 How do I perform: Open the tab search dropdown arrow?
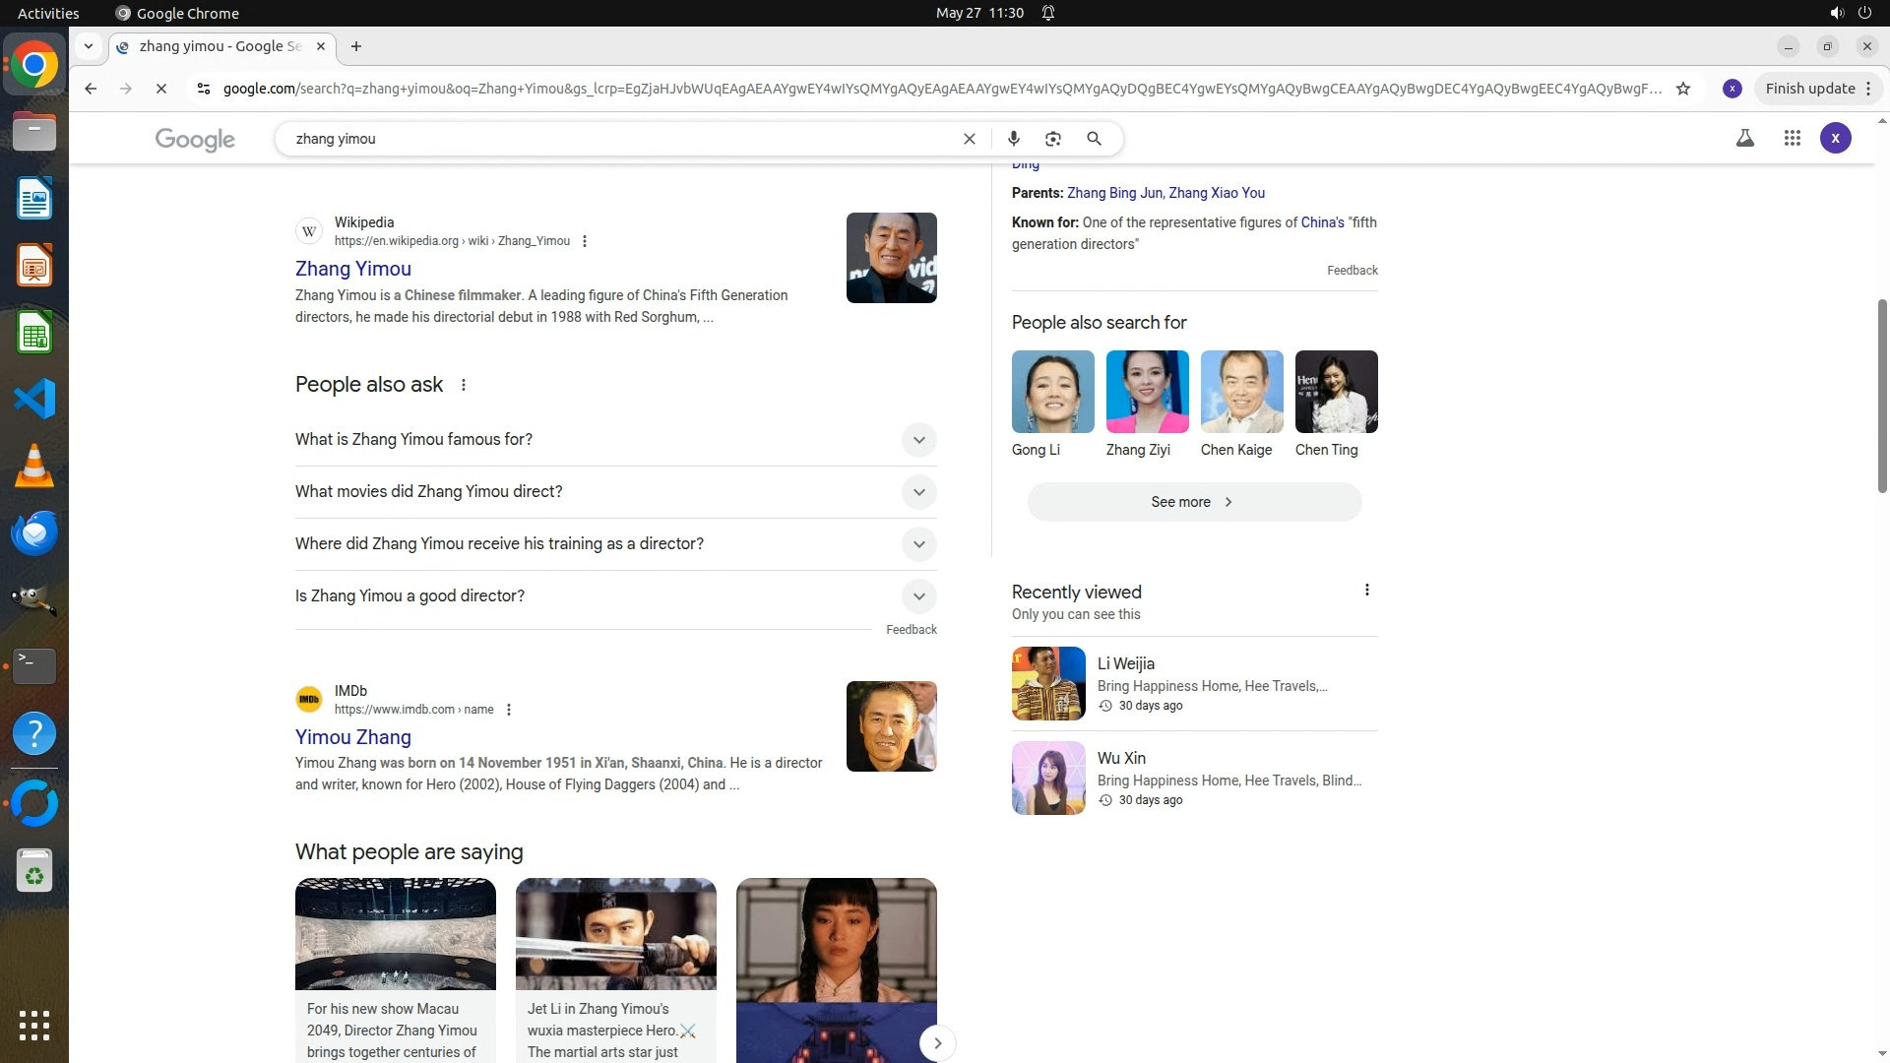pos(89,46)
